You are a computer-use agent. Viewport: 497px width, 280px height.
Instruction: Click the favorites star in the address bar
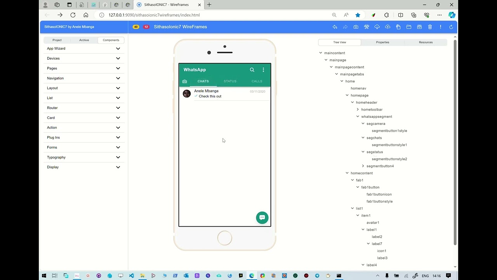tap(358, 15)
